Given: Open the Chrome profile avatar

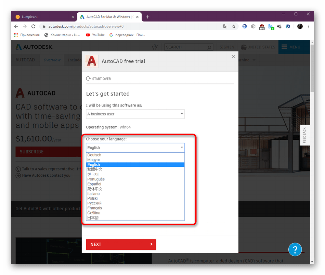Looking at the screenshot, I should (x=300, y=26).
